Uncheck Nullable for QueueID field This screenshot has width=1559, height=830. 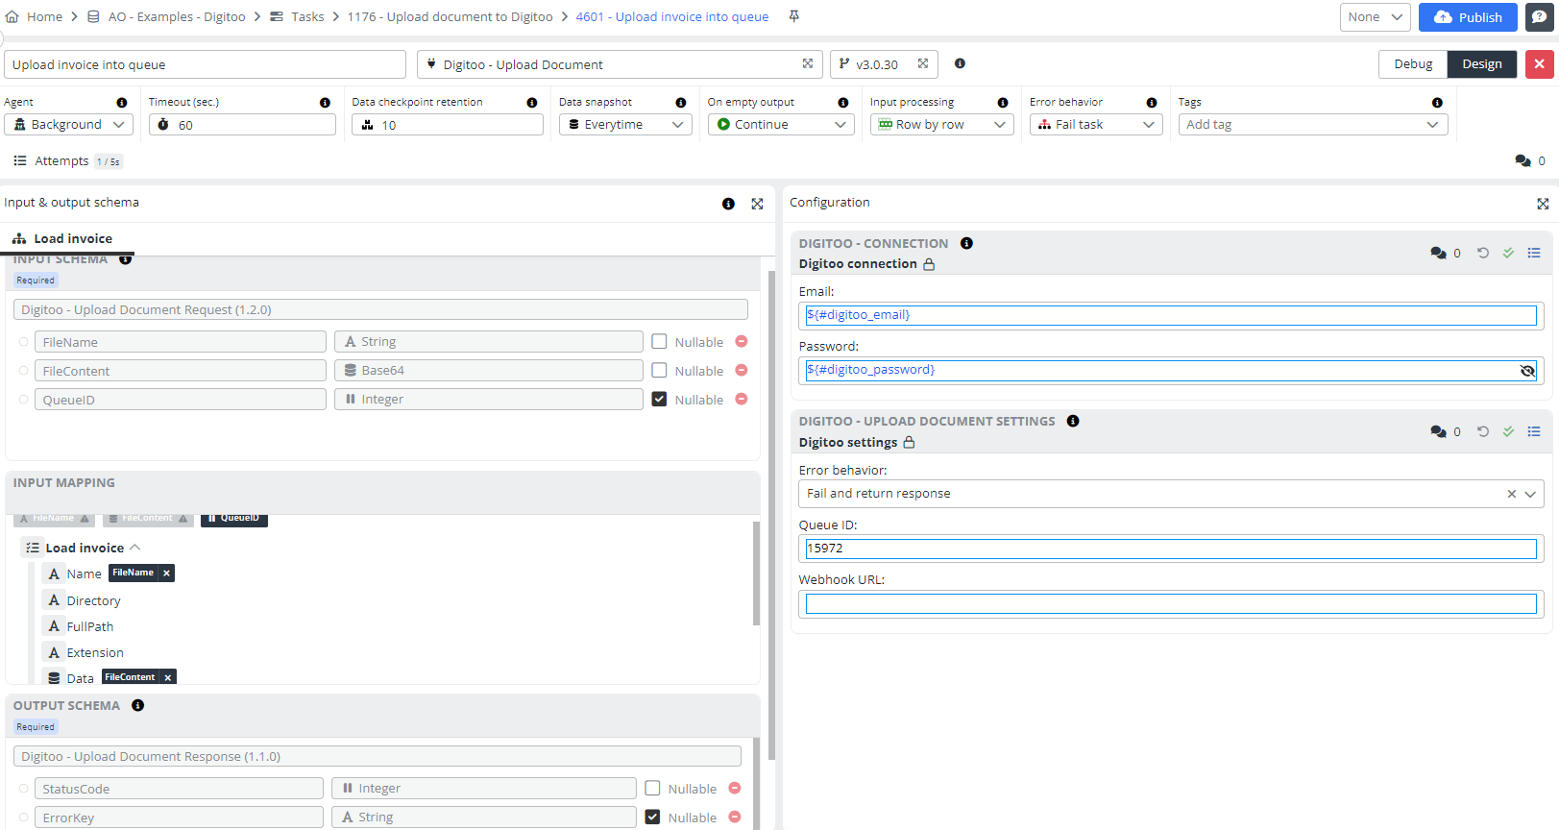pos(659,400)
